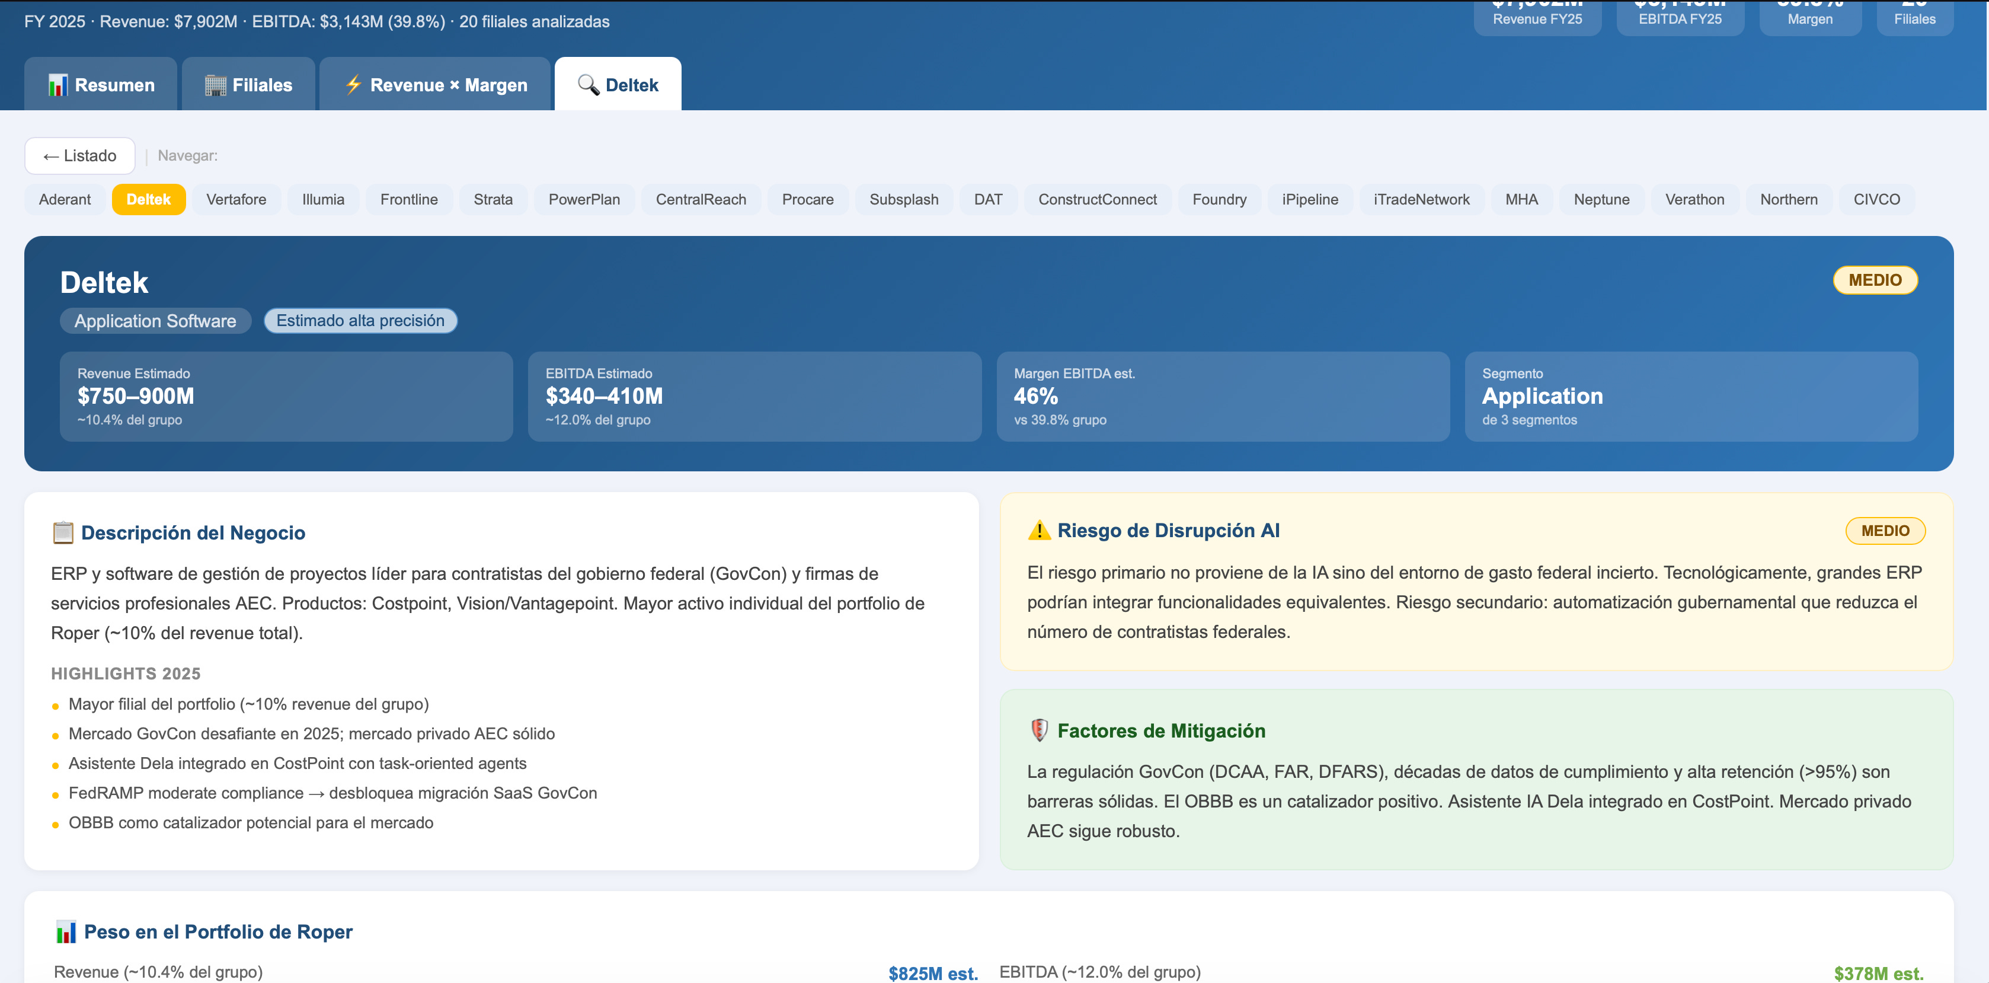
Task: Jump to the CentralReach subsidiary
Action: tap(701, 199)
